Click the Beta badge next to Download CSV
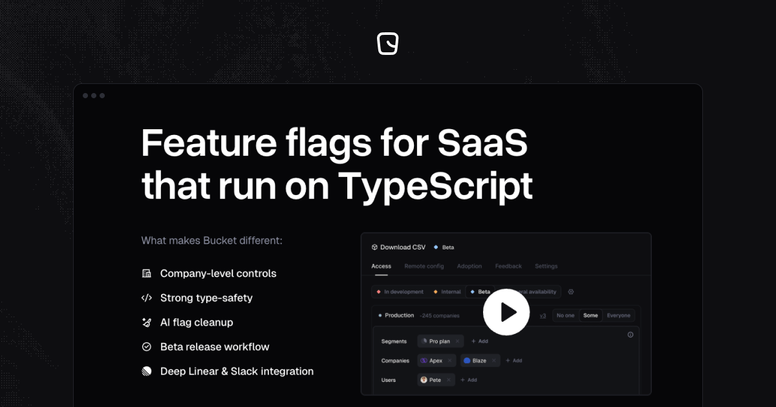The height and width of the screenshot is (407, 776). 444,247
